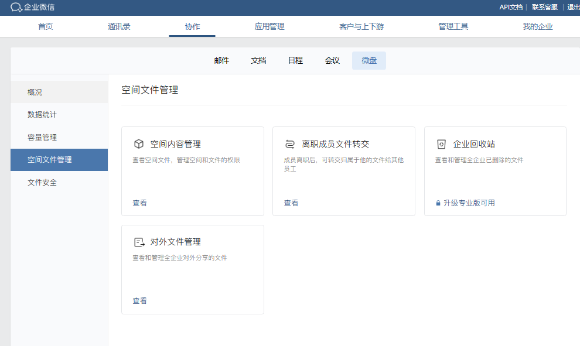Click the lock icon beside 升级专业版可用

[438, 203]
